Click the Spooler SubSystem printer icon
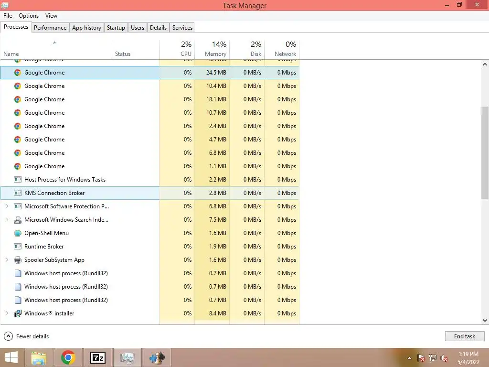This screenshot has height=367, width=489. click(18, 259)
